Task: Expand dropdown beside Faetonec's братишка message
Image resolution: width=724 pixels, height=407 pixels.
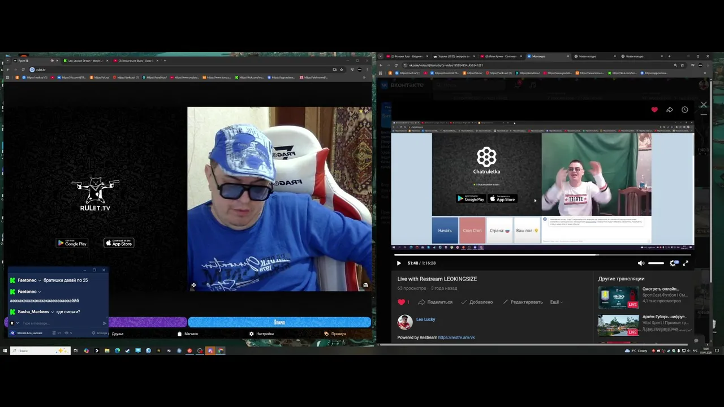Action: pyautogui.click(x=40, y=280)
